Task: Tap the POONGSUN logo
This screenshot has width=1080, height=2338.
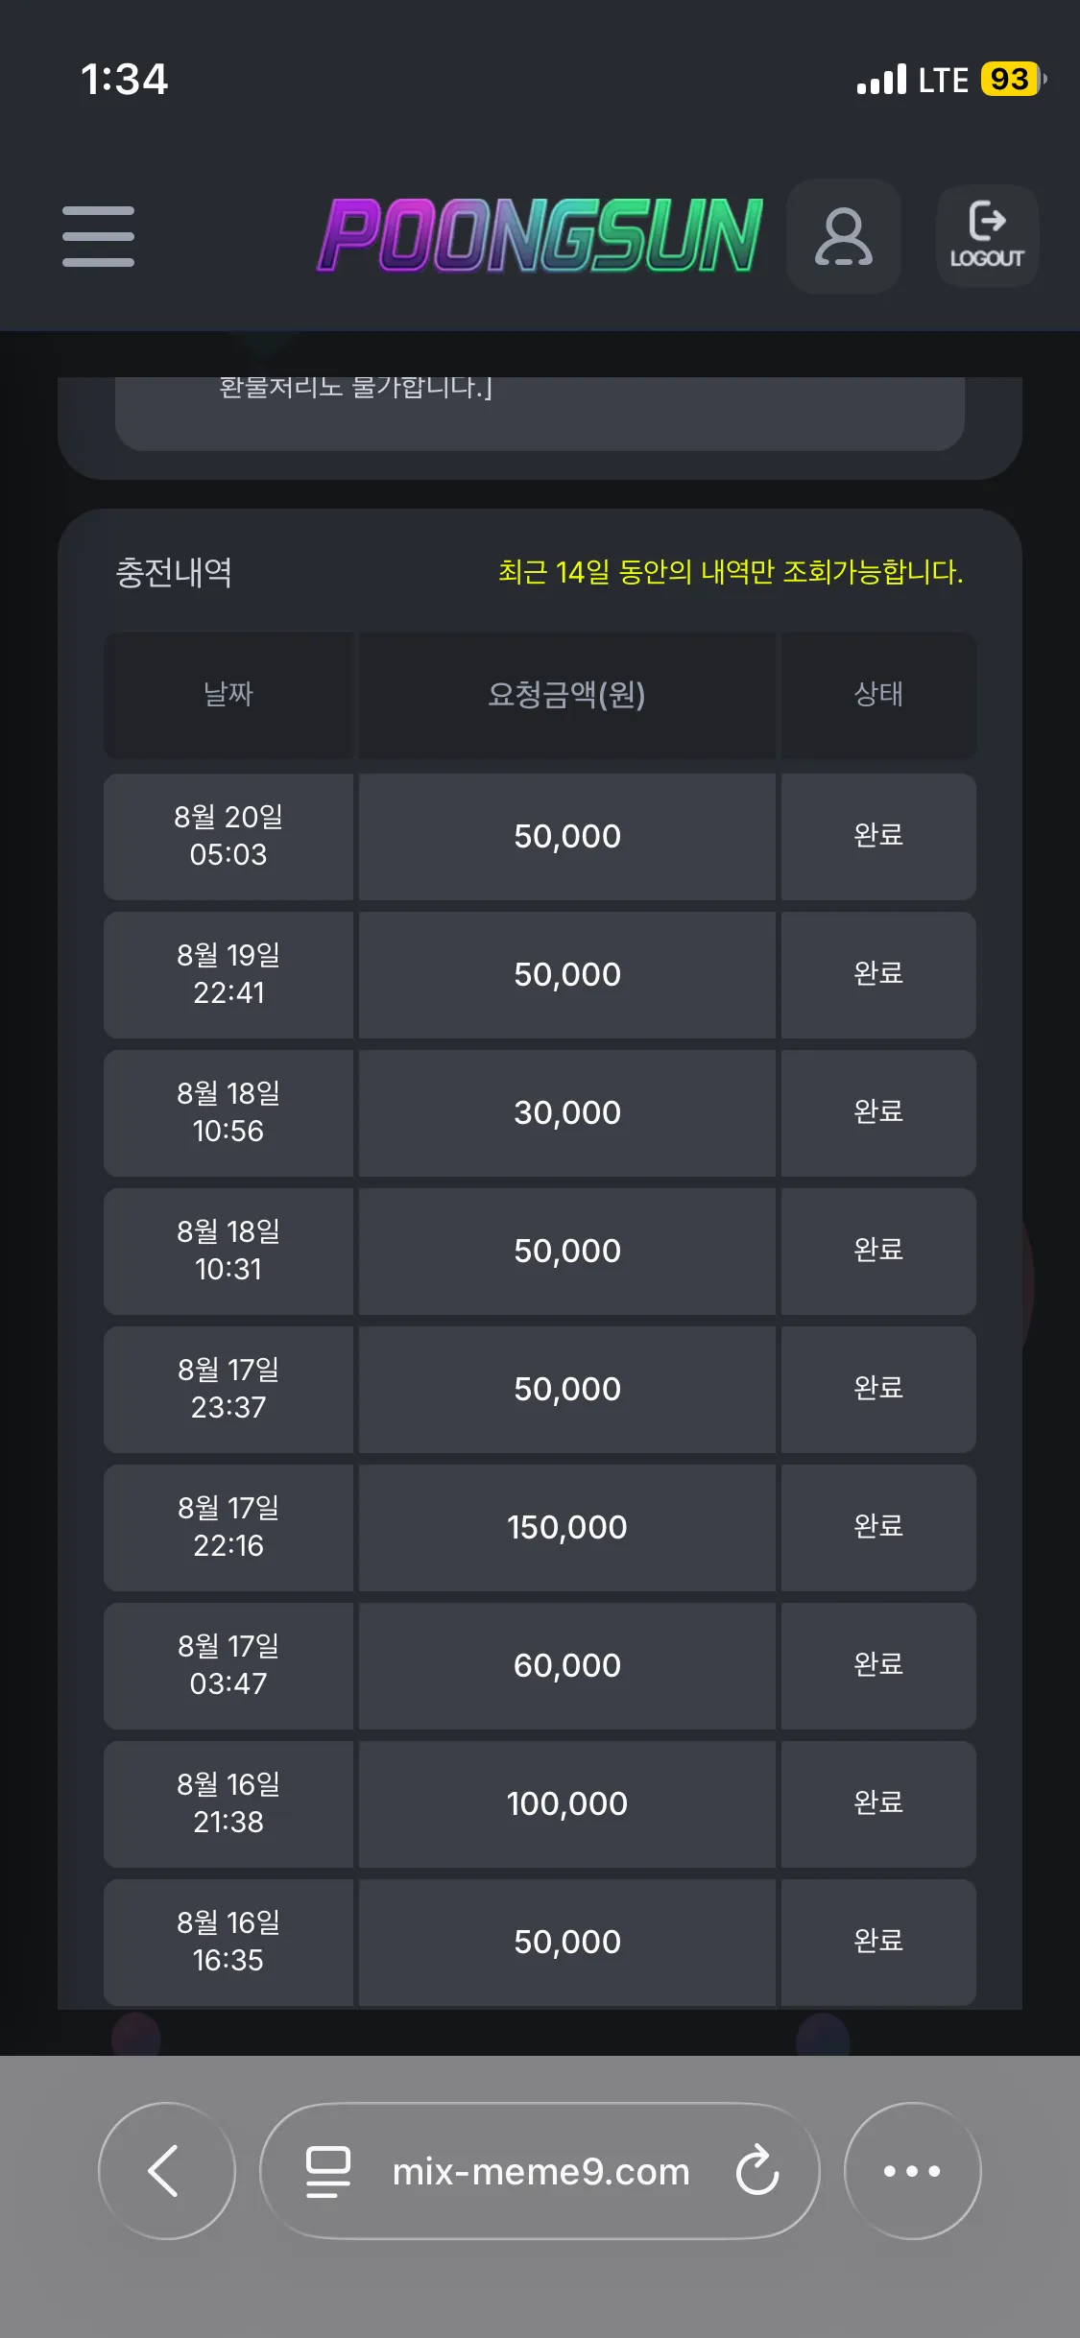Action: pos(540,236)
